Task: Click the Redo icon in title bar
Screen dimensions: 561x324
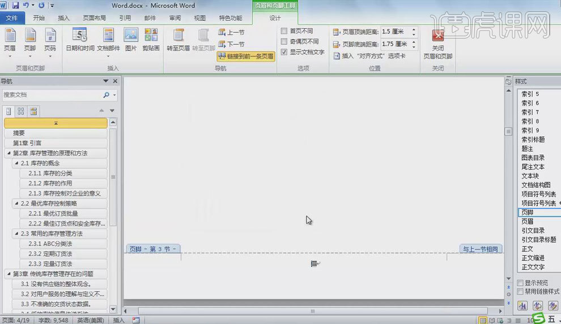Action: click(41, 5)
